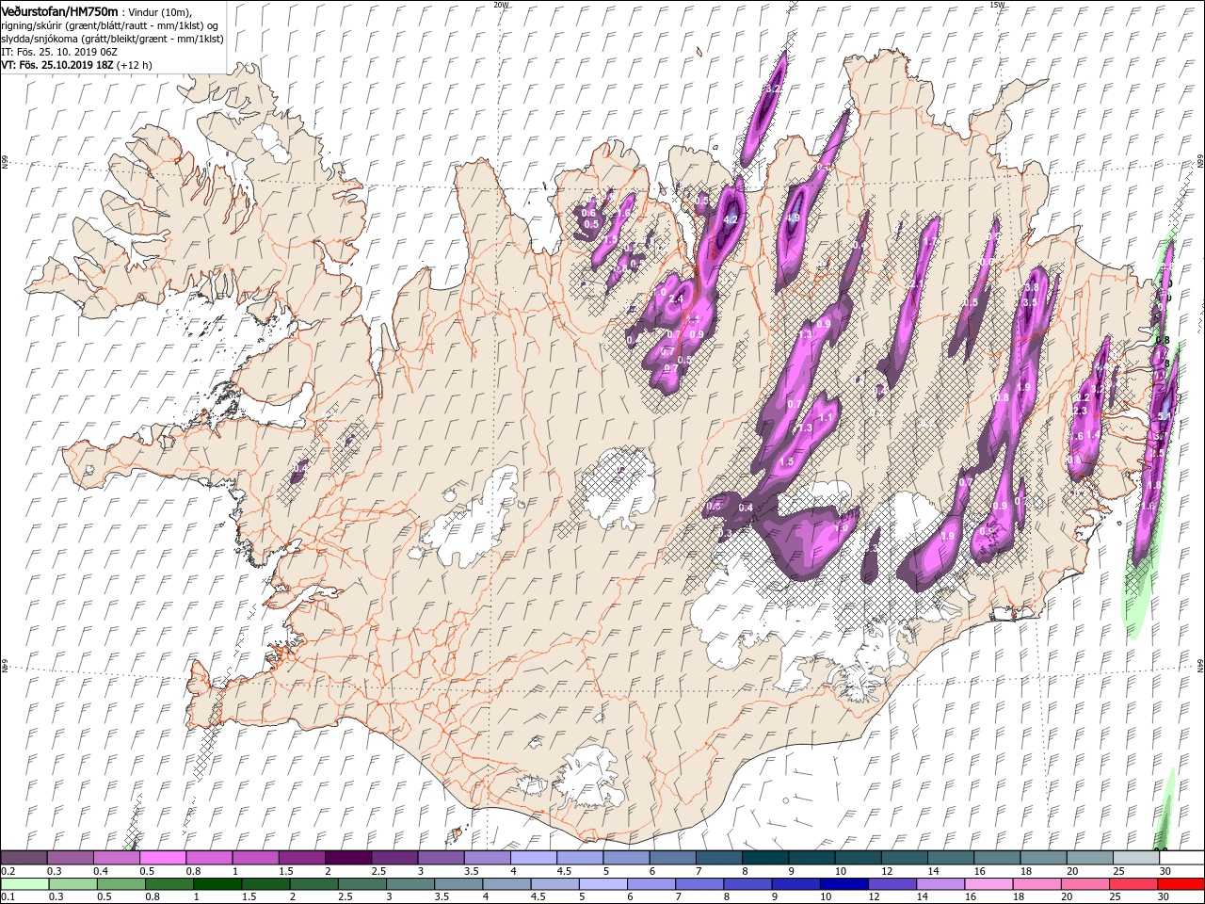Click the slydda/snjókoma legend description line

[112, 39]
